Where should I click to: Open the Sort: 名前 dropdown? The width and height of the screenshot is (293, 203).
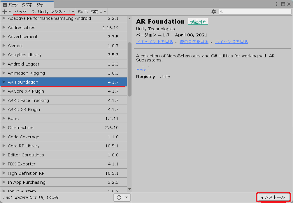pos(92,12)
